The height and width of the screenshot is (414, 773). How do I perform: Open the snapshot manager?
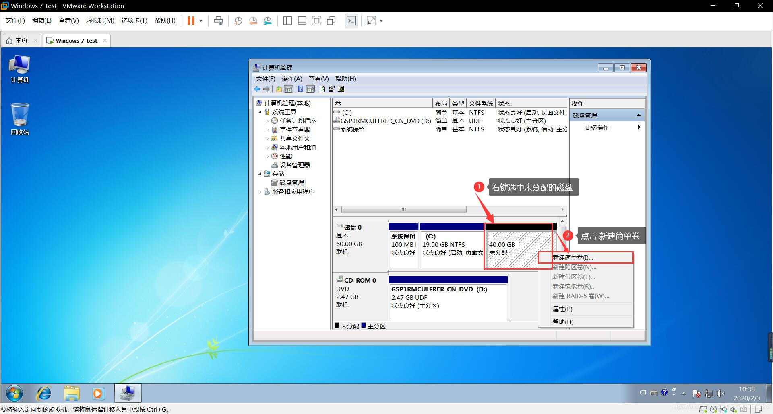(268, 20)
